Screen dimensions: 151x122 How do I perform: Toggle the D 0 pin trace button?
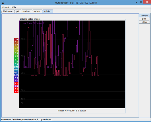coord(16,39)
